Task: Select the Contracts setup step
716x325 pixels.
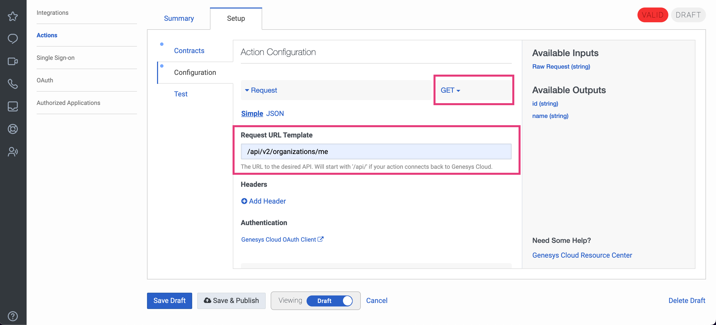Action: pyautogui.click(x=189, y=51)
